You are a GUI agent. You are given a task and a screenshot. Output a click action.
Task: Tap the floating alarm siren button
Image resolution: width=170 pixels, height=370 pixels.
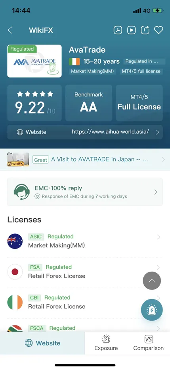click(x=152, y=310)
